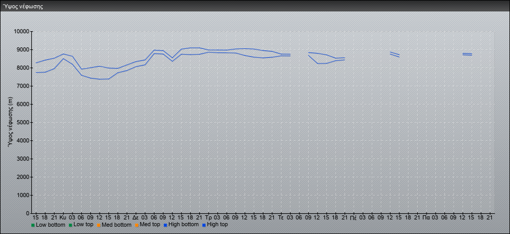The image size is (510, 234).
Task: Toggle the Low top legend label
Action: pos(83,225)
